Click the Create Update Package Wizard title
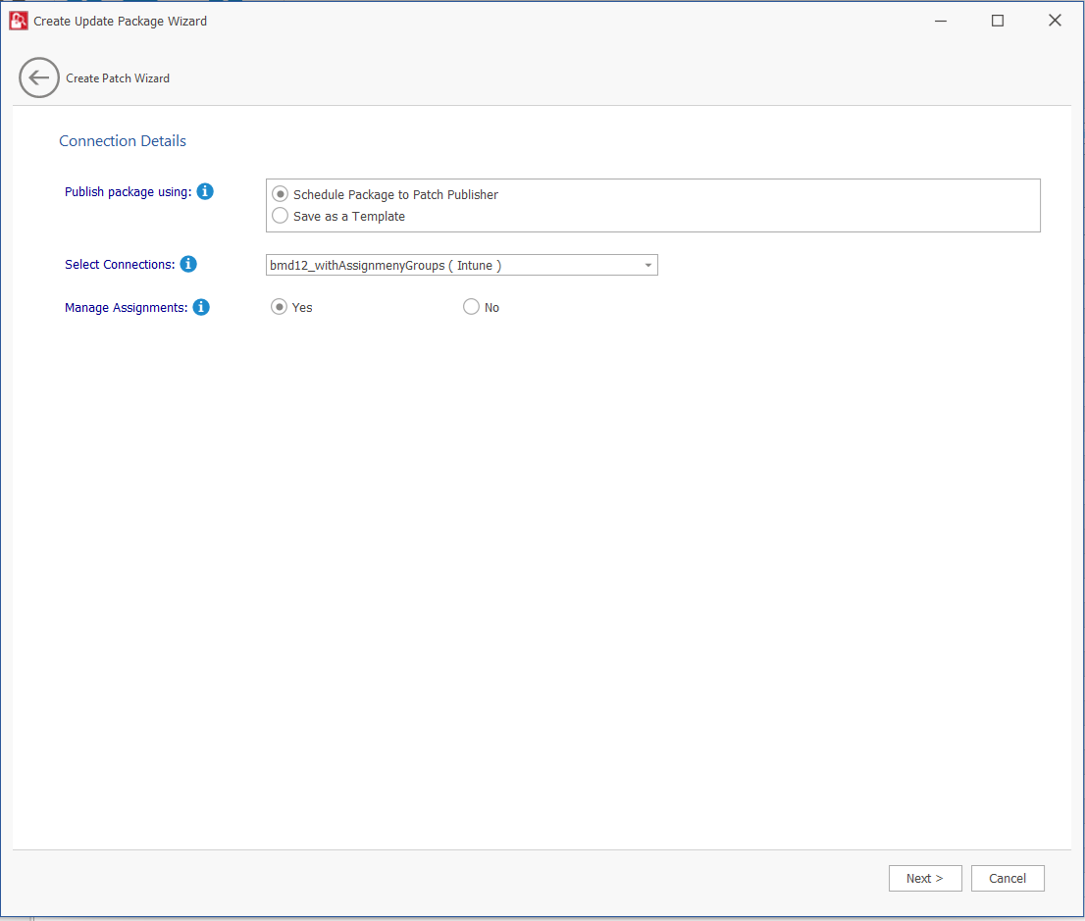1085x921 pixels. [121, 22]
